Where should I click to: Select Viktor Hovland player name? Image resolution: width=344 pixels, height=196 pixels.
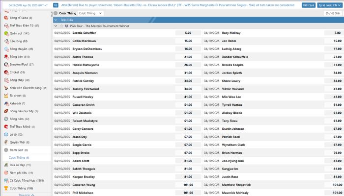(233, 89)
